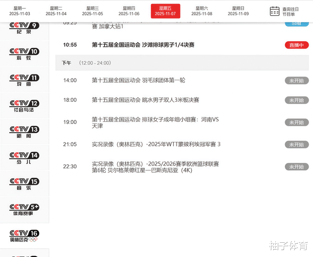
Task: Open the 19:00 Henan VS Tianjin volleyball program
Action: pyautogui.click(x=156, y=122)
